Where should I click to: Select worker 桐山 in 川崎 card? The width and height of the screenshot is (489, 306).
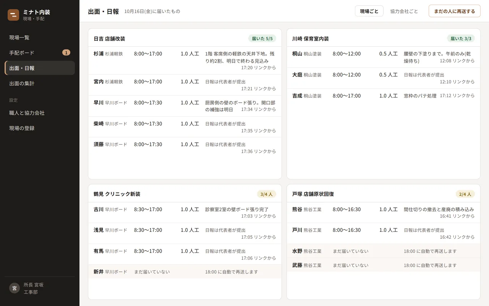pos(297,54)
